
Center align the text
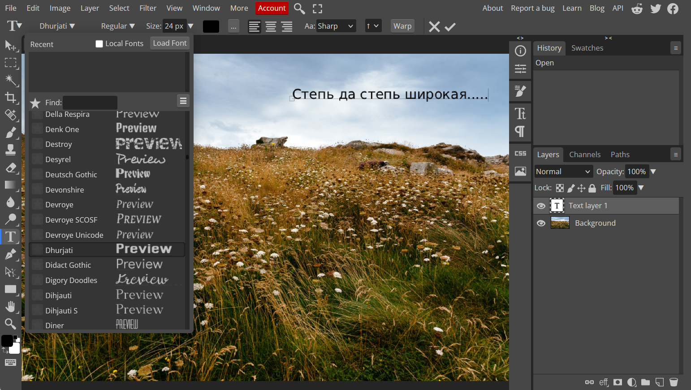pyautogui.click(x=271, y=27)
